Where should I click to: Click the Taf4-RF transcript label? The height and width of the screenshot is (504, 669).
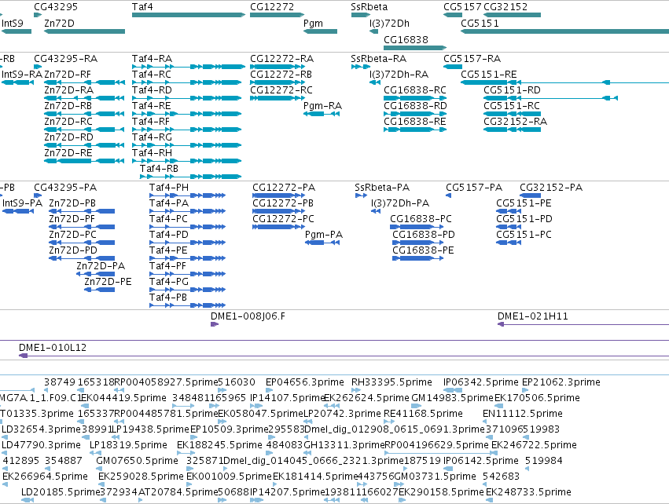point(151,122)
